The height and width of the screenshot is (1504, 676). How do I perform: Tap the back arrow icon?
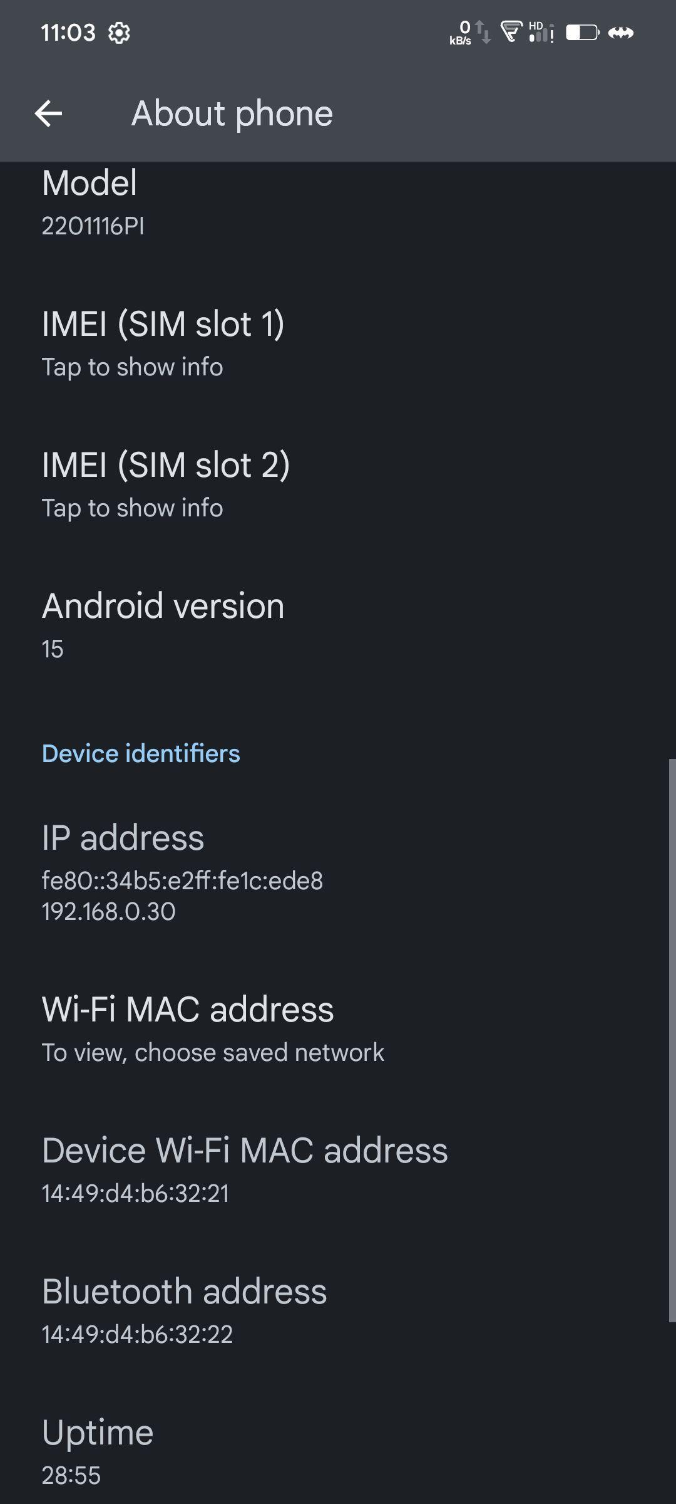(48, 113)
